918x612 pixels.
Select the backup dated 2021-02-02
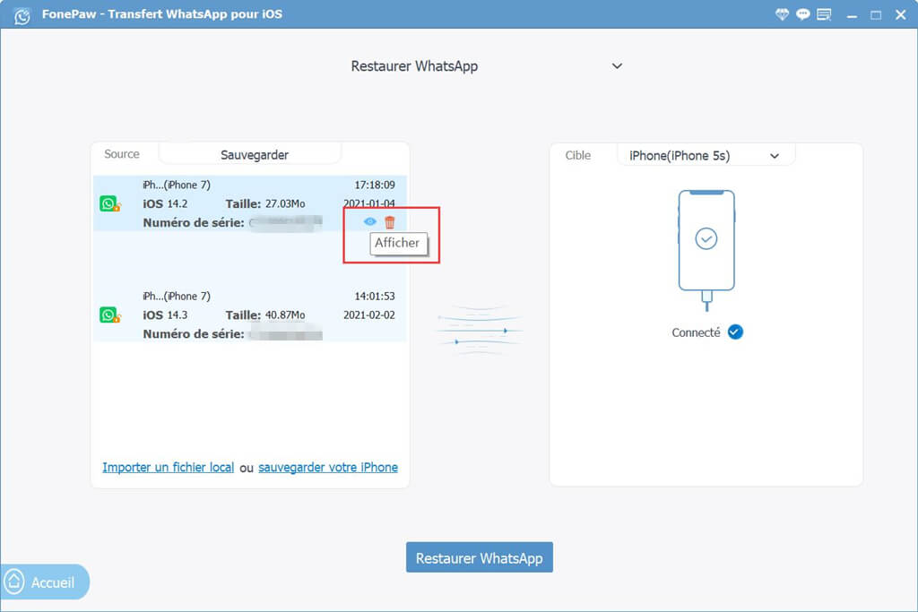(x=249, y=315)
